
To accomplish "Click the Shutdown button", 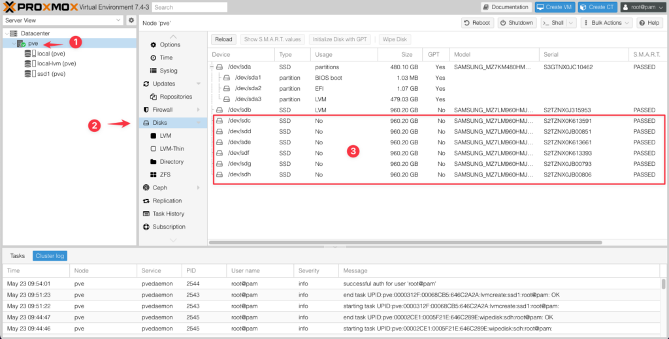I will click(x=517, y=23).
